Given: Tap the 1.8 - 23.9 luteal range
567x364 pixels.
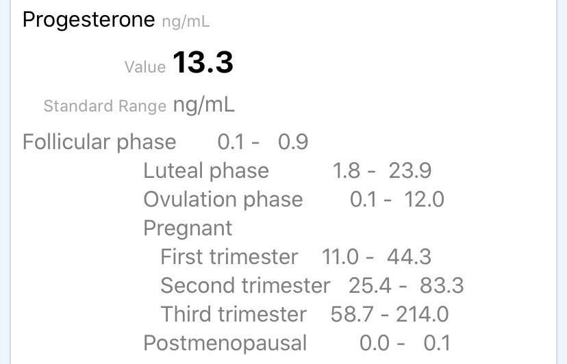Looking at the screenshot, I should tap(382, 171).
